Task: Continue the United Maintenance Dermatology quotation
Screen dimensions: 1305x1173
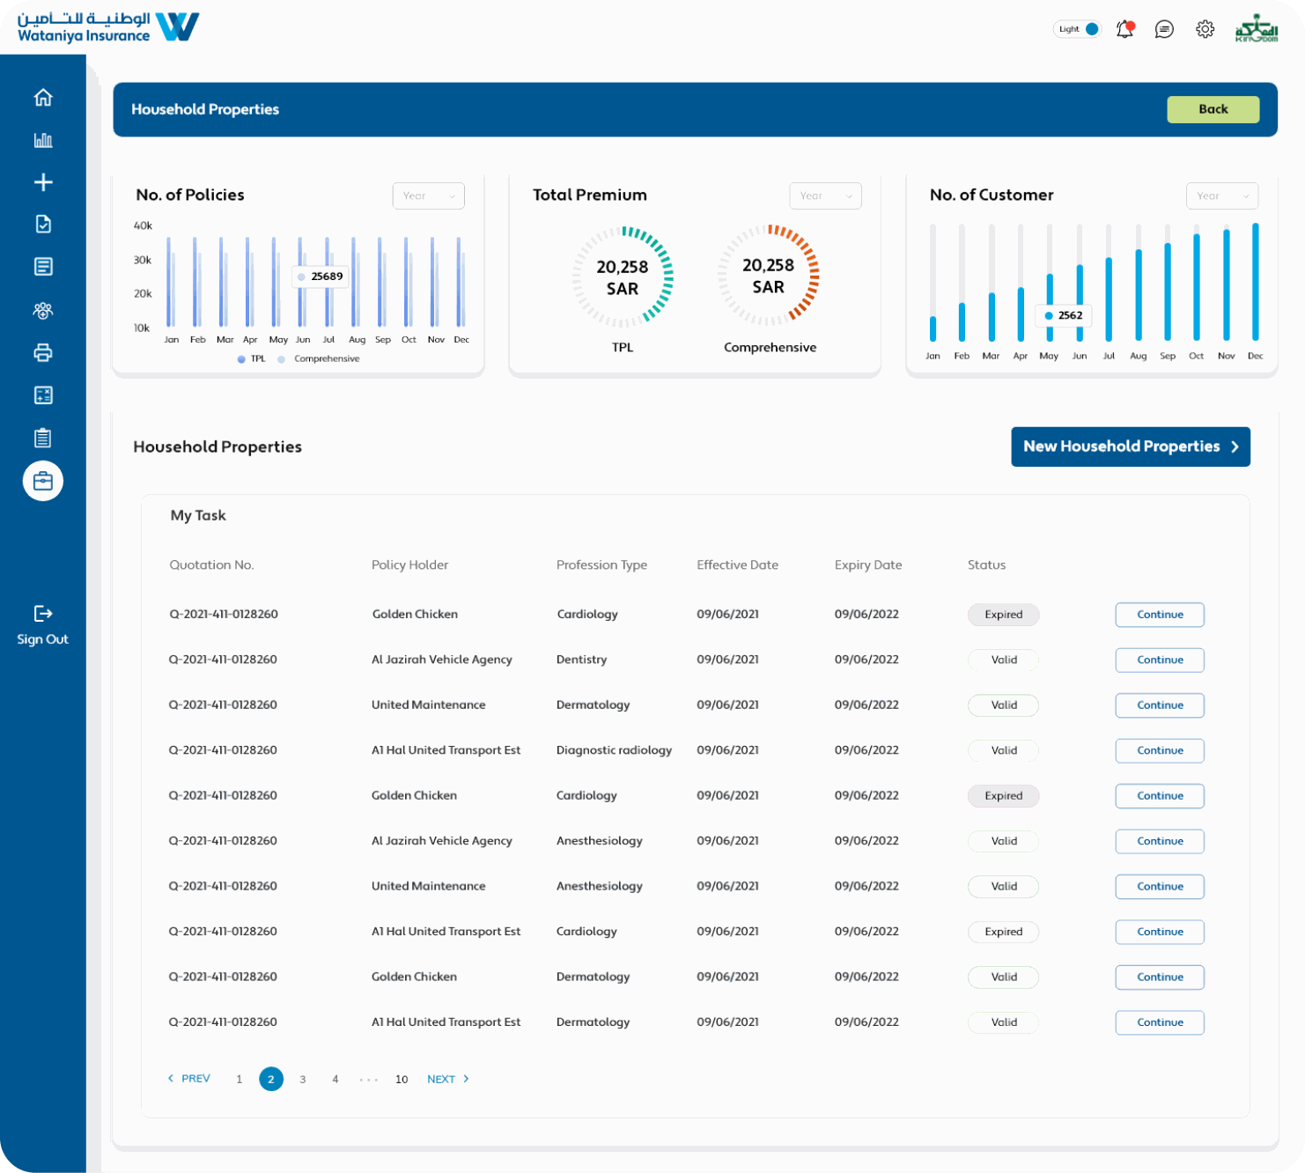Action: pos(1160,705)
